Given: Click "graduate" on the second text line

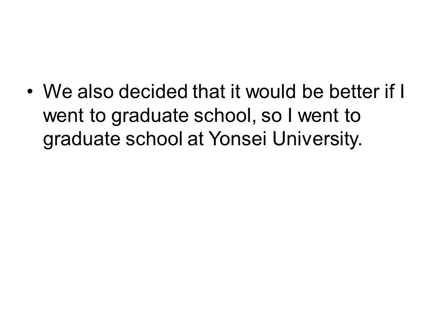Looking at the screenshot, I should [150, 115].
